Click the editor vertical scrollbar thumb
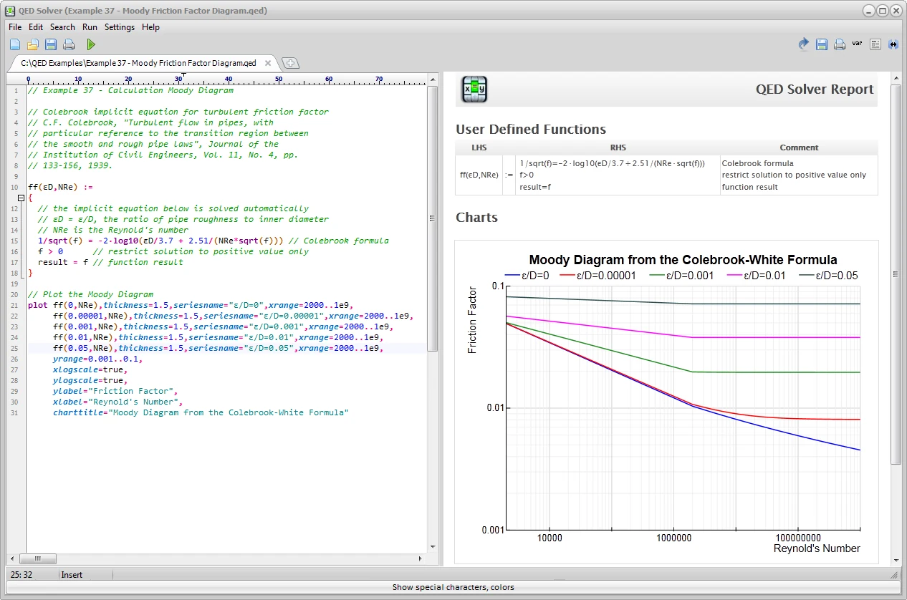The image size is (907, 600). pyautogui.click(x=432, y=218)
